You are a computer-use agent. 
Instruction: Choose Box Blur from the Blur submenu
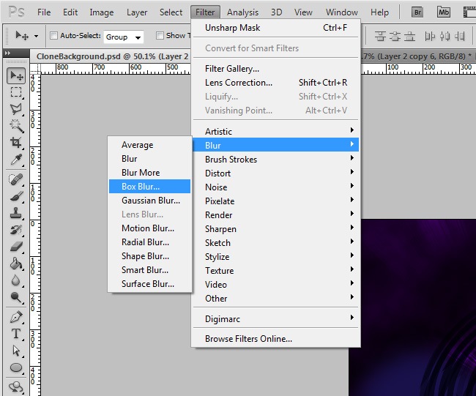(141, 187)
